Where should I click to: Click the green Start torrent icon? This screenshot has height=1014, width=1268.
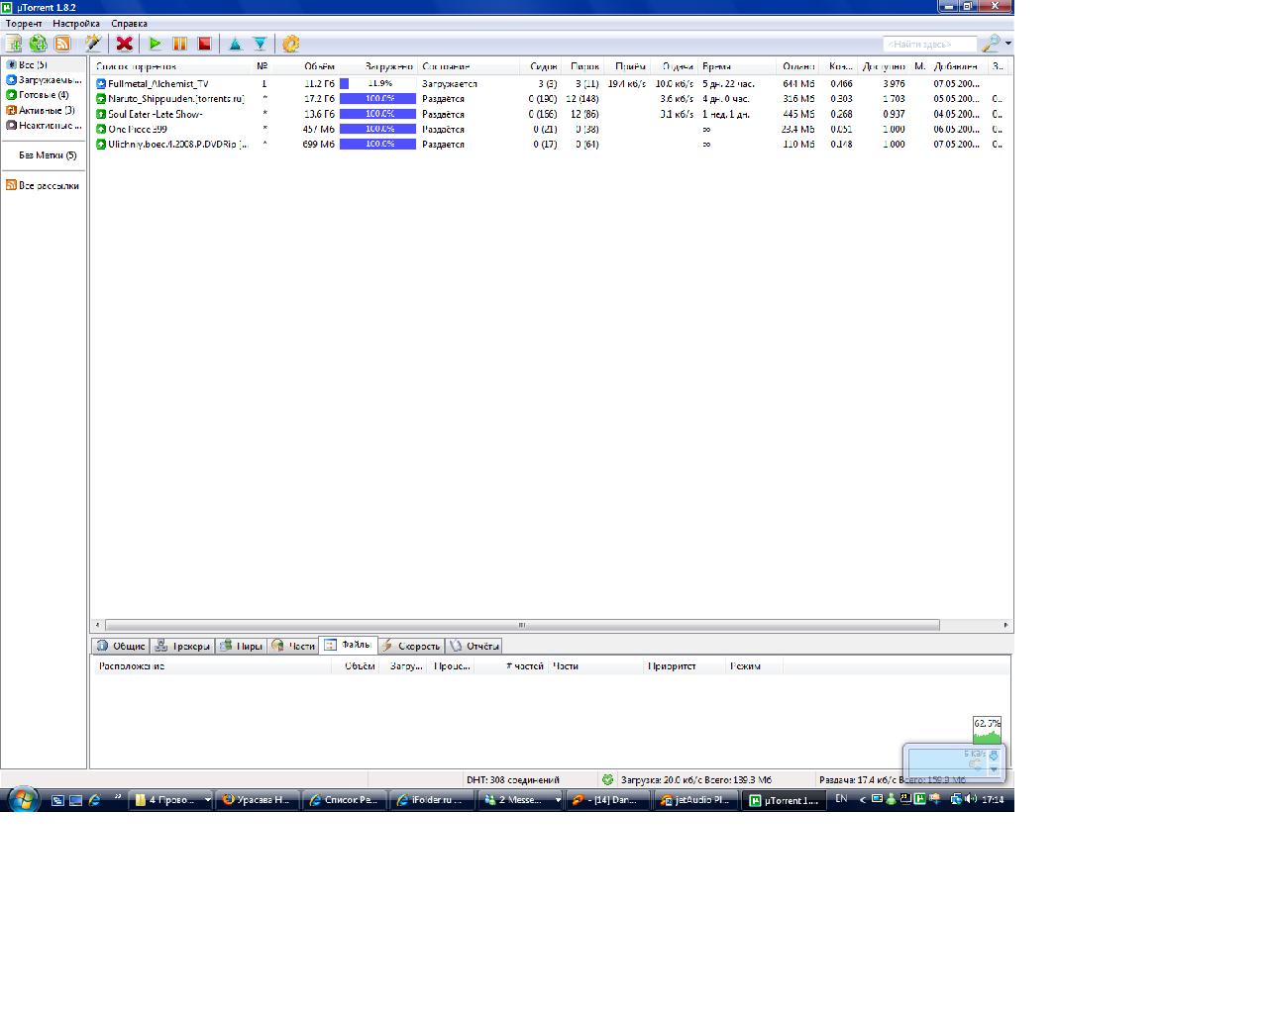pos(156,44)
